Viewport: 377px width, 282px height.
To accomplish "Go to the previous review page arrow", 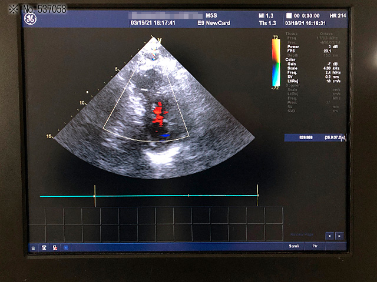I will (x=329, y=236).
